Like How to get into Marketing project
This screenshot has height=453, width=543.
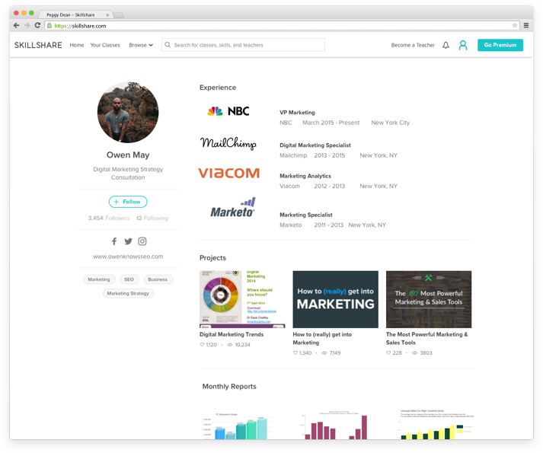point(295,353)
